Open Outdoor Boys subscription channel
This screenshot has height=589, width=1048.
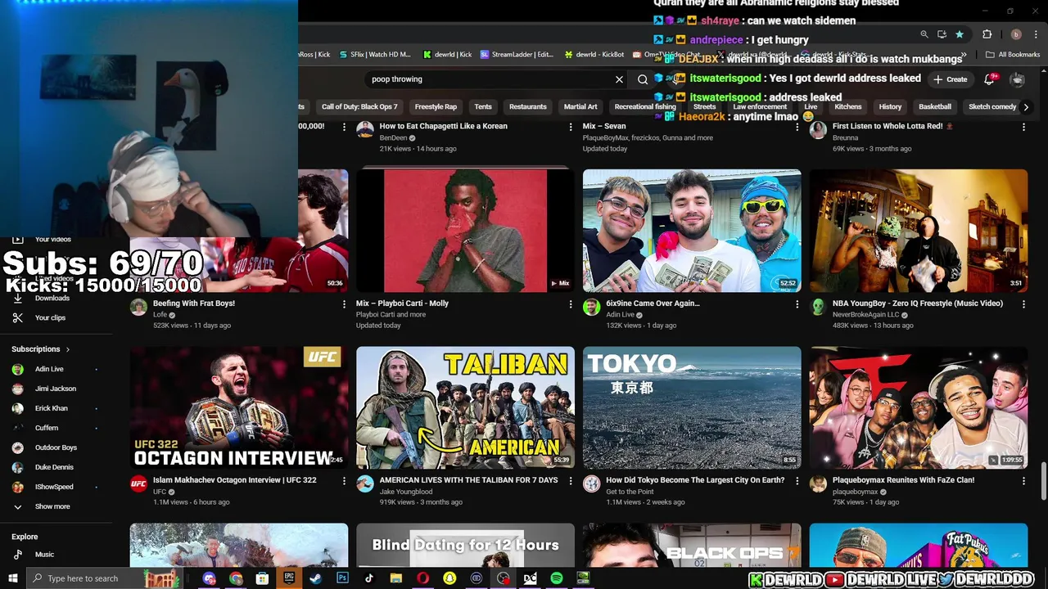coord(56,447)
